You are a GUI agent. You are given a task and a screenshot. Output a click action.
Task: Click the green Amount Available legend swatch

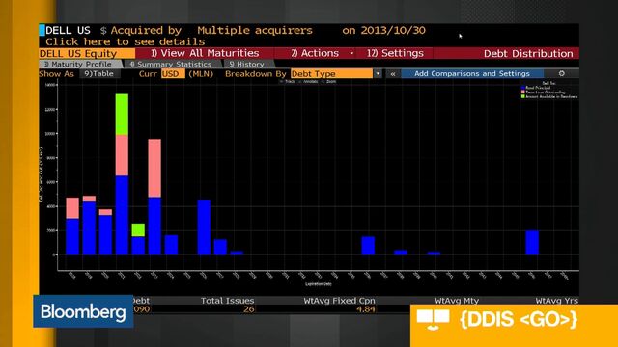click(x=523, y=96)
